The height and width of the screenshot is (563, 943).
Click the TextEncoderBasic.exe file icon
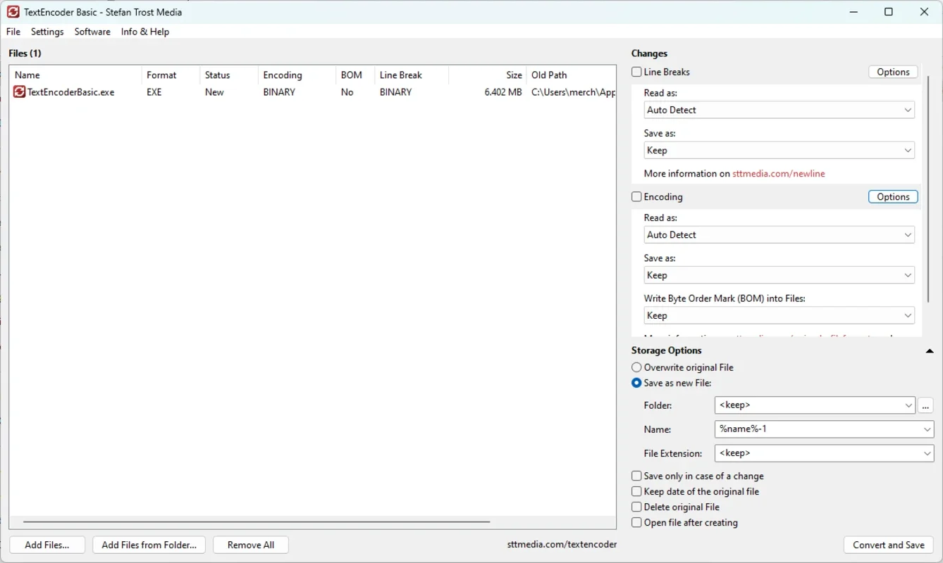click(20, 92)
